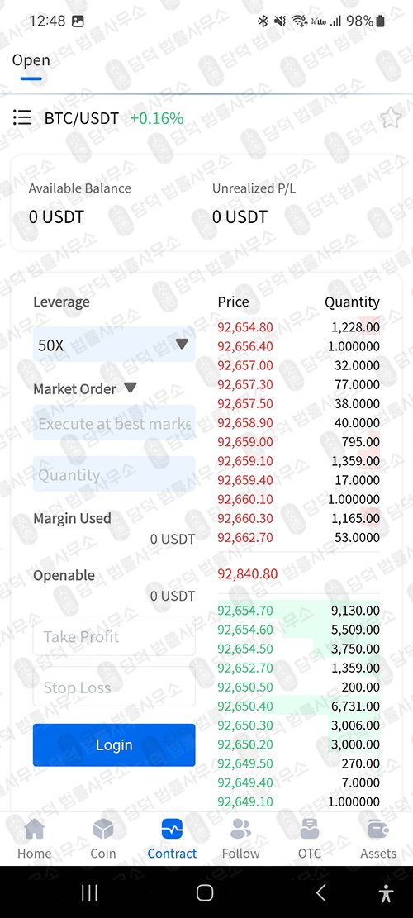Open the Coin cube icon
413x918 pixels.
click(x=103, y=829)
